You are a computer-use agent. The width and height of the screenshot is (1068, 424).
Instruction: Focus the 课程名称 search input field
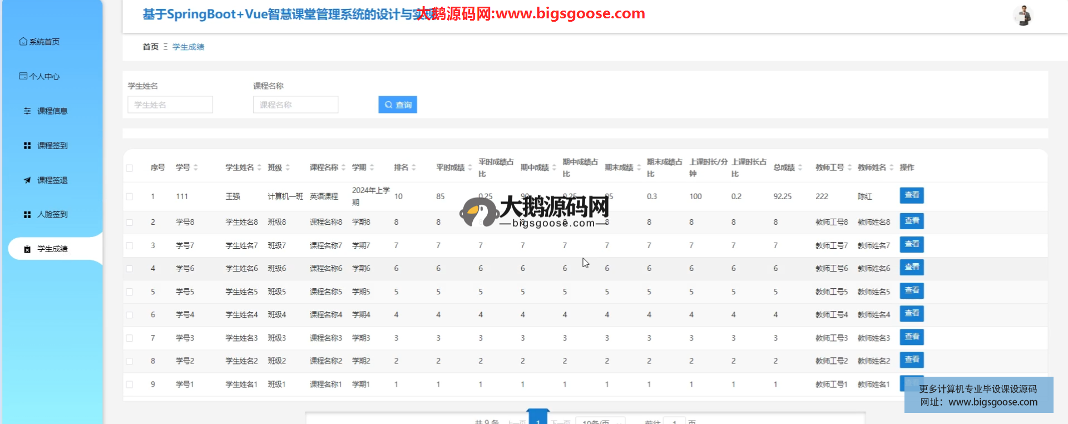(295, 105)
